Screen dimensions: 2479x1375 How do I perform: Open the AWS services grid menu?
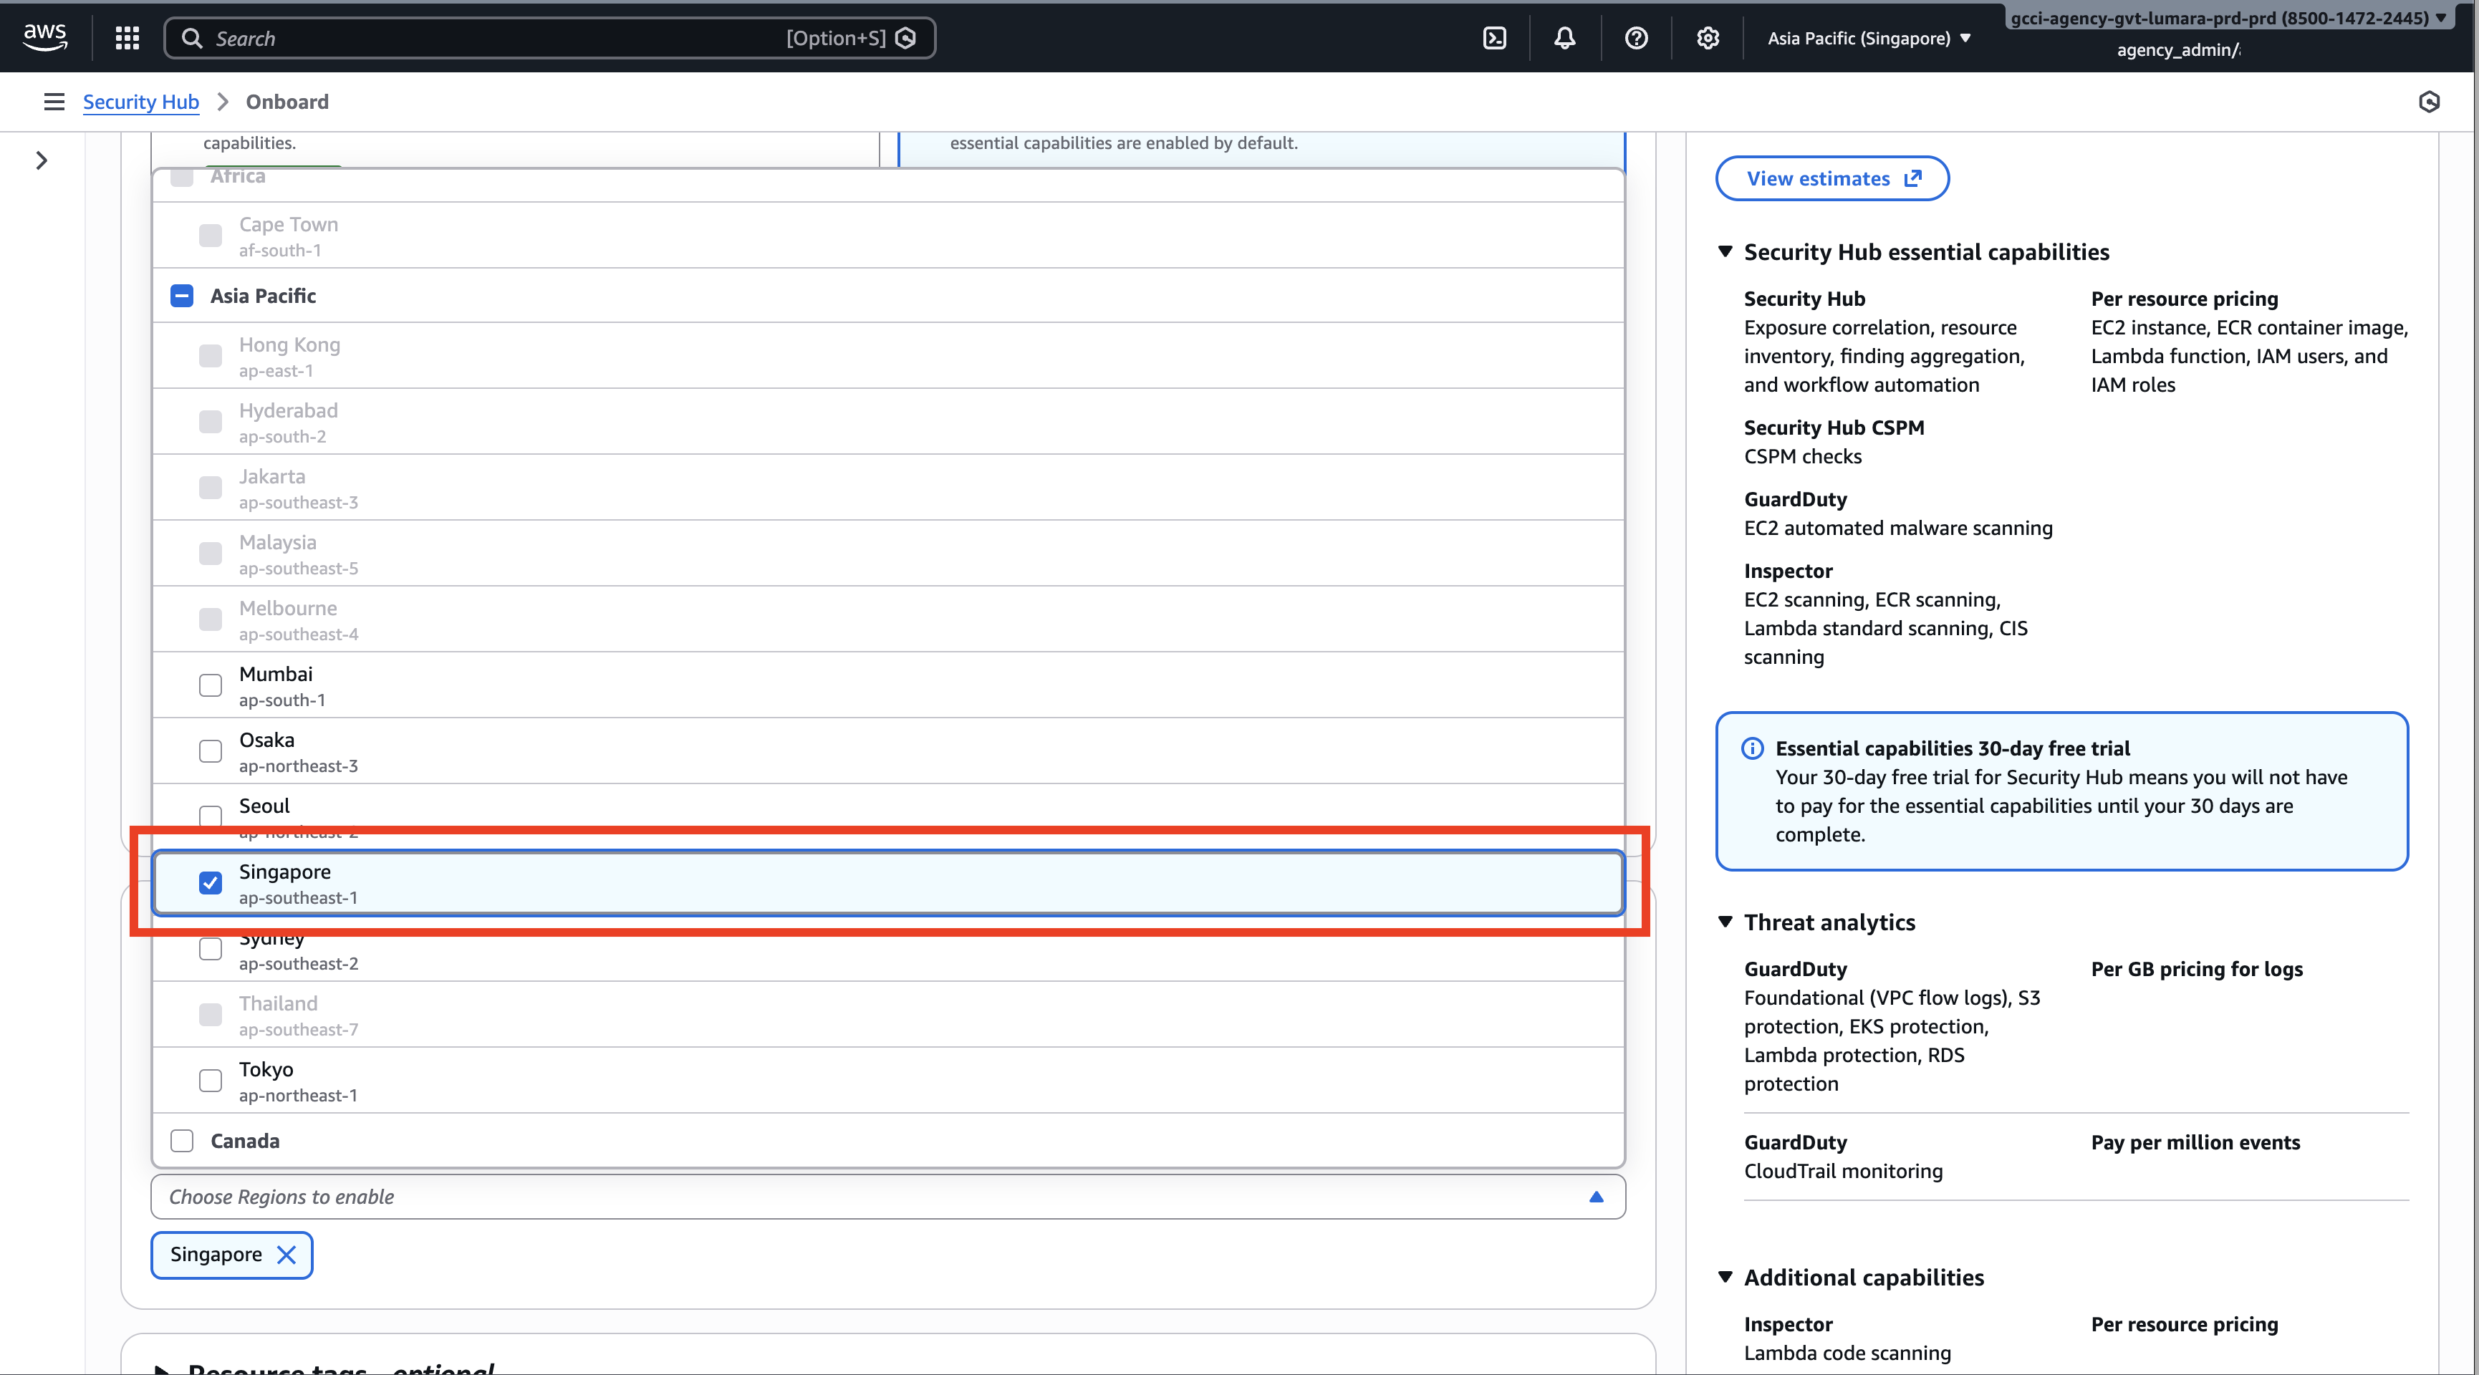click(127, 37)
